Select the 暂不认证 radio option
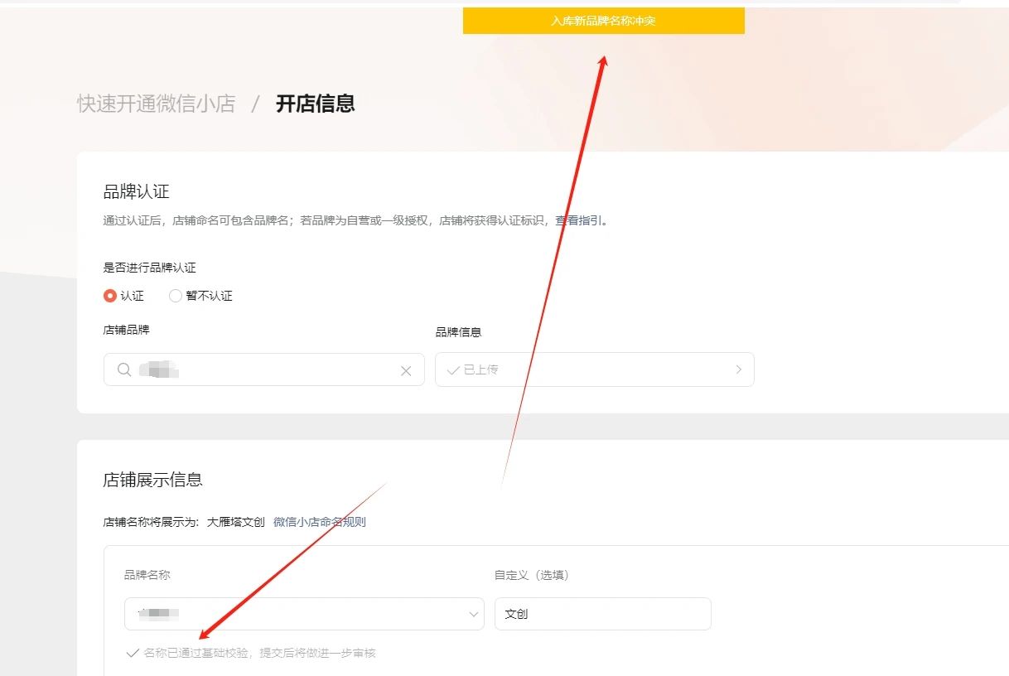Screen dimensions: 1009x676 click(x=176, y=296)
